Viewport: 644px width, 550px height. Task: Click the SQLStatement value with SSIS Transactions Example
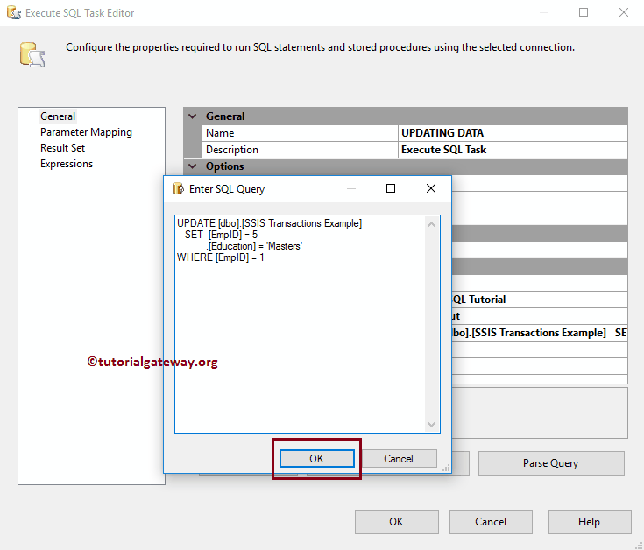(x=539, y=333)
